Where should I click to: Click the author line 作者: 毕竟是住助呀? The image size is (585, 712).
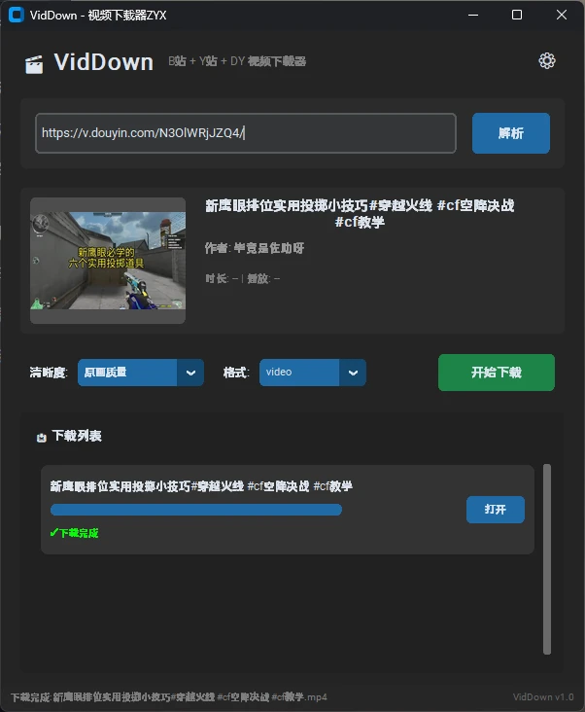click(254, 248)
